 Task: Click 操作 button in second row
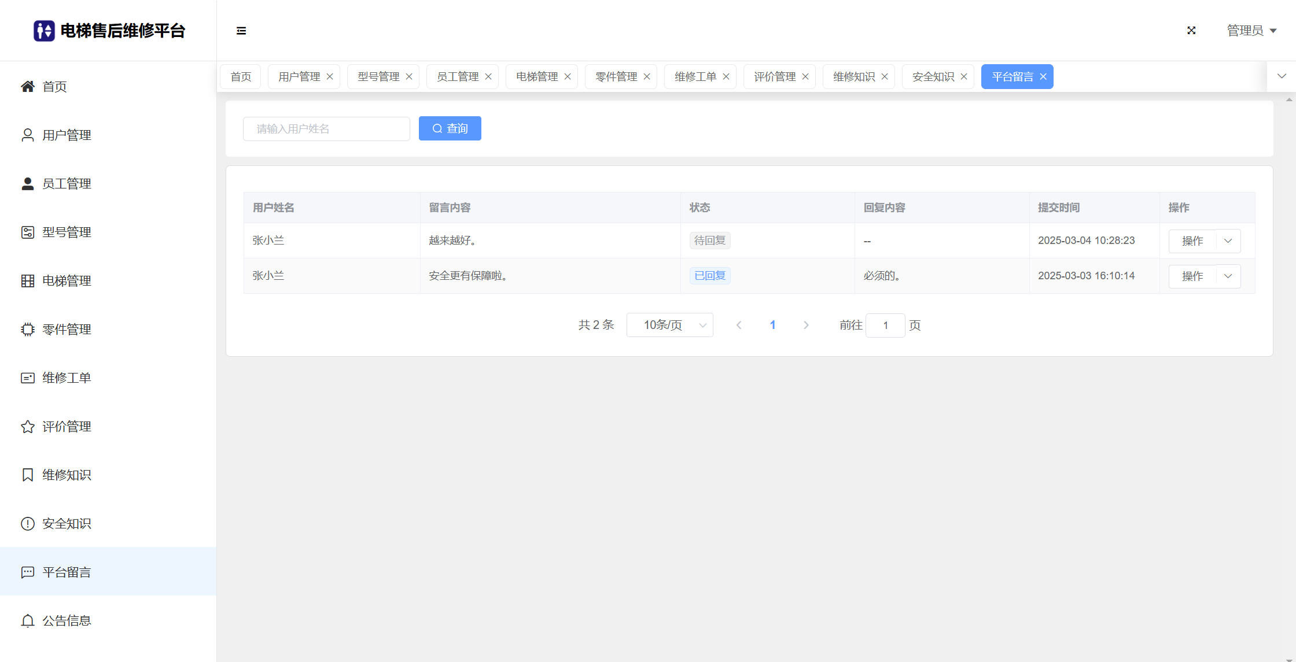(1192, 276)
